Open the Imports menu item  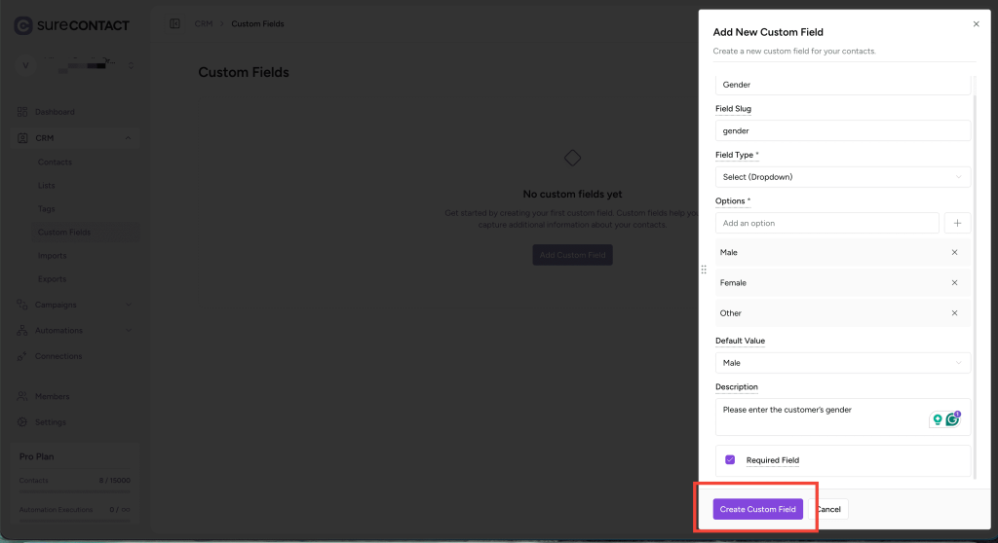pyautogui.click(x=53, y=256)
